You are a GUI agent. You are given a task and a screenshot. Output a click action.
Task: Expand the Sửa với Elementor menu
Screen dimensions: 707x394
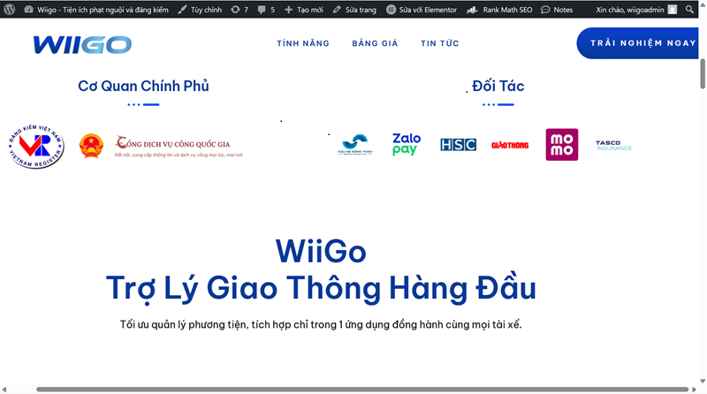[423, 9]
